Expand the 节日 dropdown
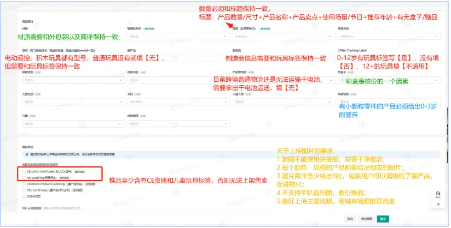Image resolution: width=451 pixels, height=228 pixels. pyautogui.click(x=178, y=102)
